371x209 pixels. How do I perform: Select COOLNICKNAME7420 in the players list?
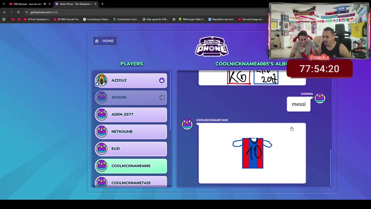(131, 181)
